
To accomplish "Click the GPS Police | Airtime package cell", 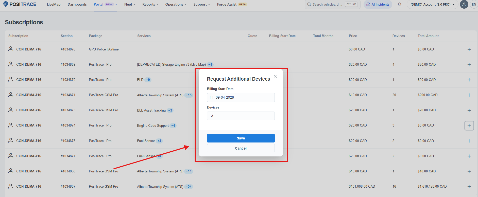I will tap(104, 49).
